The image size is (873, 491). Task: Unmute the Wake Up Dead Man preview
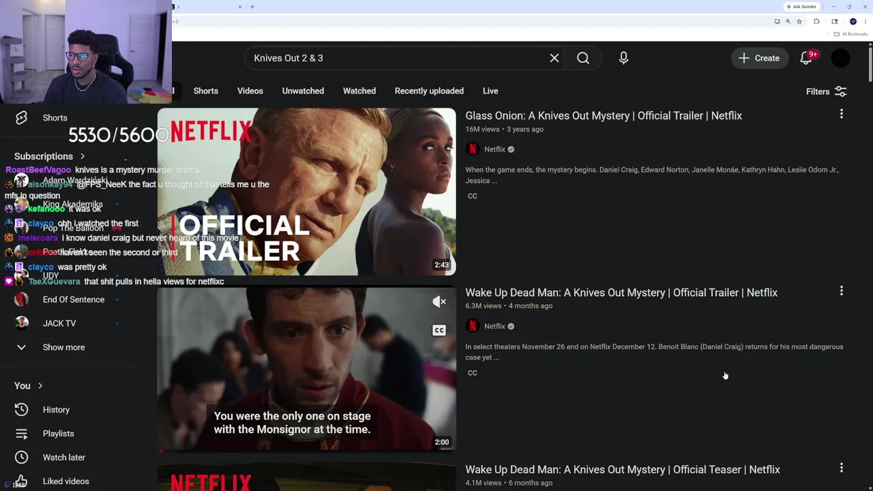(x=439, y=301)
